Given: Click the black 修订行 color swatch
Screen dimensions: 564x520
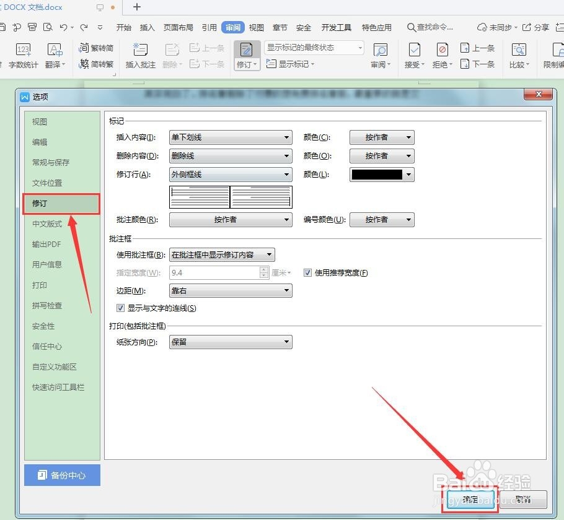Looking at the screenshot, I should point(378,174).
